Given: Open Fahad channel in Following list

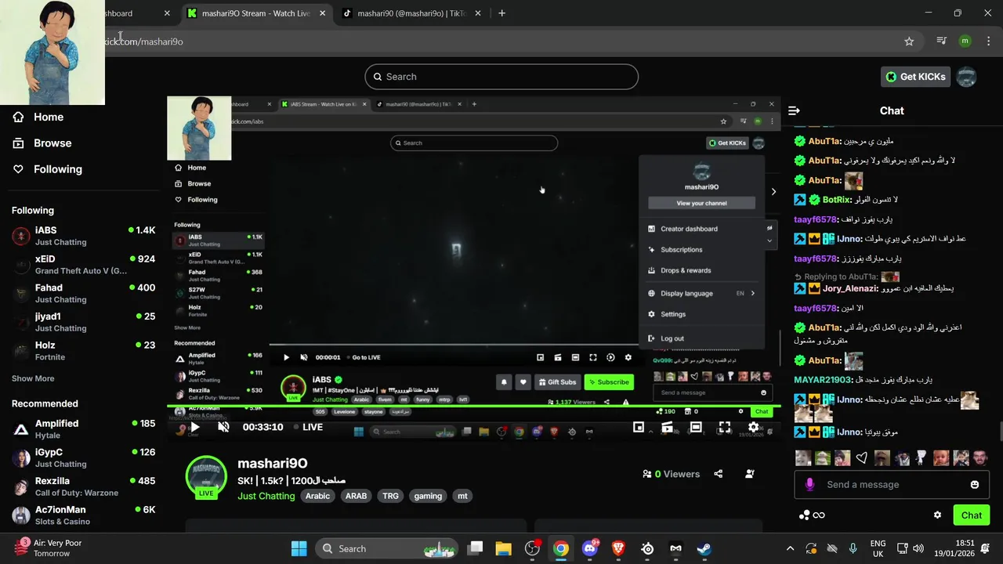Looking at the screenshot, I should (x=84, y=293).
